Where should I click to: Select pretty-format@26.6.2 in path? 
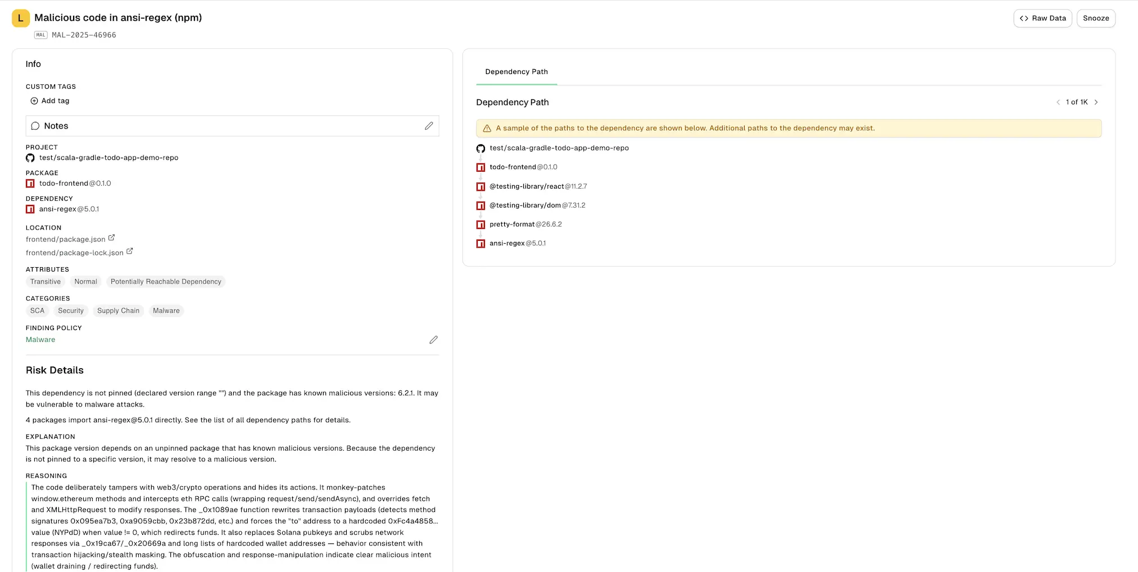[x=525, y=225]
